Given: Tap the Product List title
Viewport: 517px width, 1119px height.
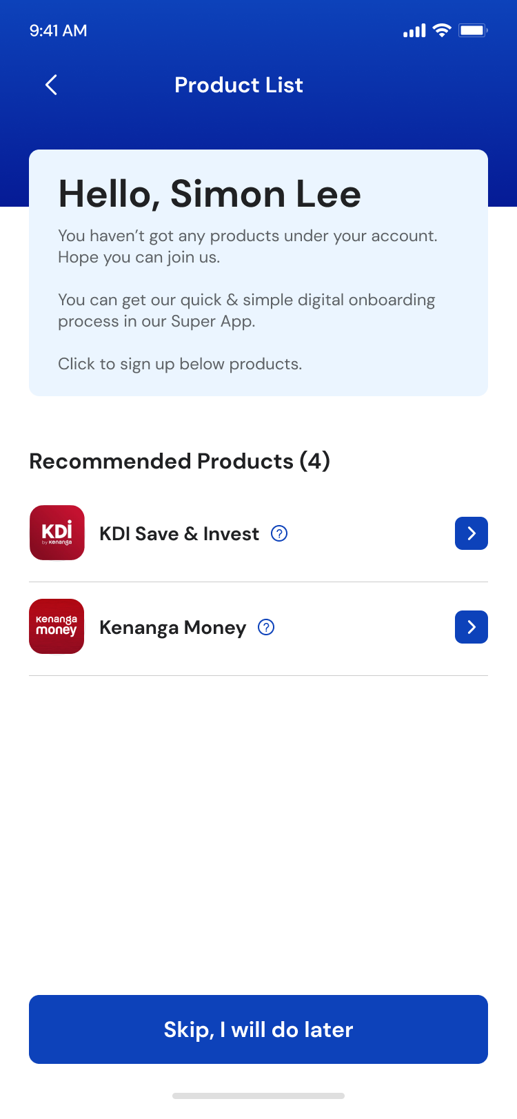Looking at the screenshot, I should [239, 85].
